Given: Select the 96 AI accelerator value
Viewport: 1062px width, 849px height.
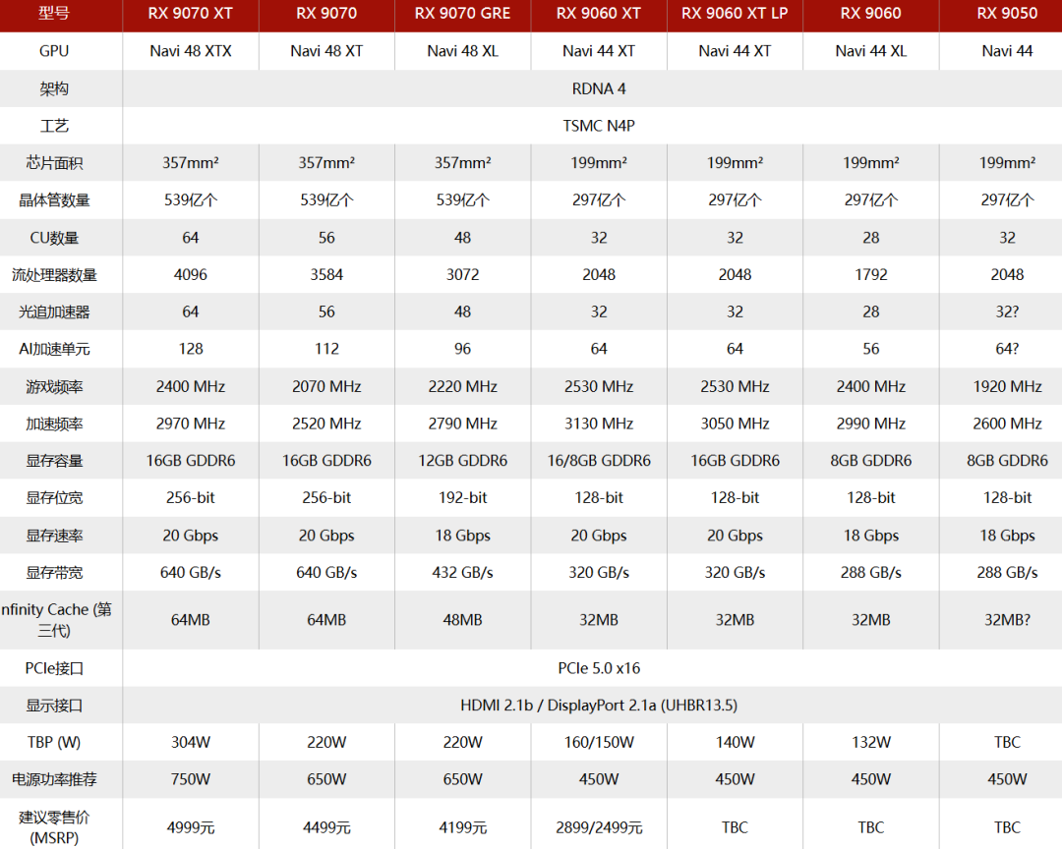Looking at the screenshot, I should (462, 349).
